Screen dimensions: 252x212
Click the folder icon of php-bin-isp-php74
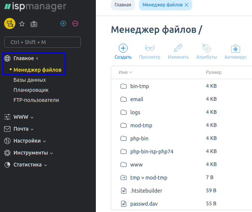pos(124,152)
